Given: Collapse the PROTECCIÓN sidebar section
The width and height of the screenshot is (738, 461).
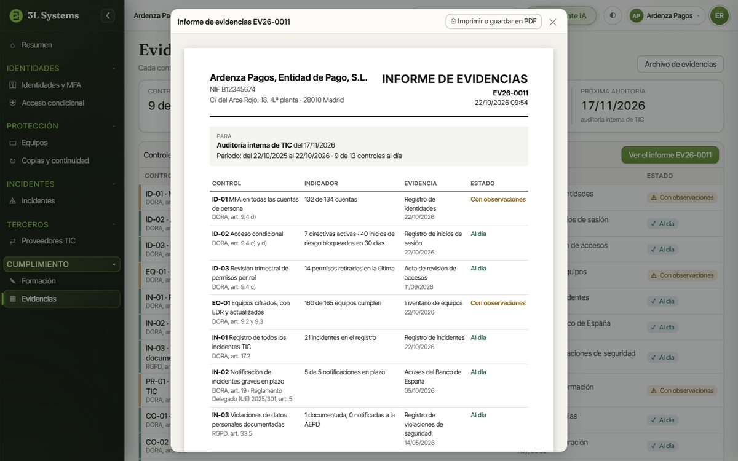Looking at the screenshot, I should (x=114, y=126).
